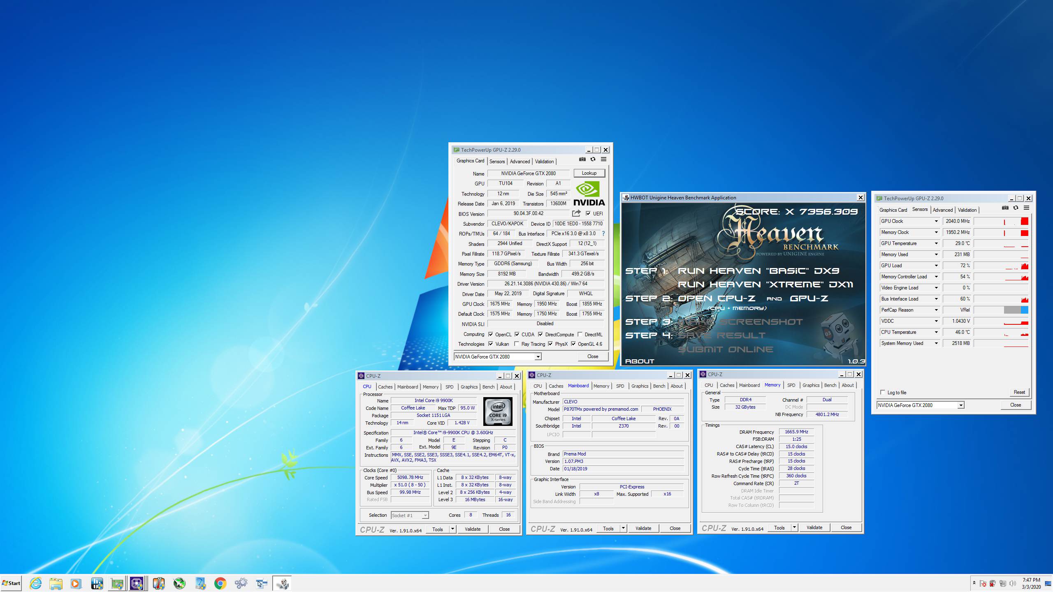1053x592 pixels.
Task: Open Internet Explorer from the taskbar
Action: tap(36, 583)
